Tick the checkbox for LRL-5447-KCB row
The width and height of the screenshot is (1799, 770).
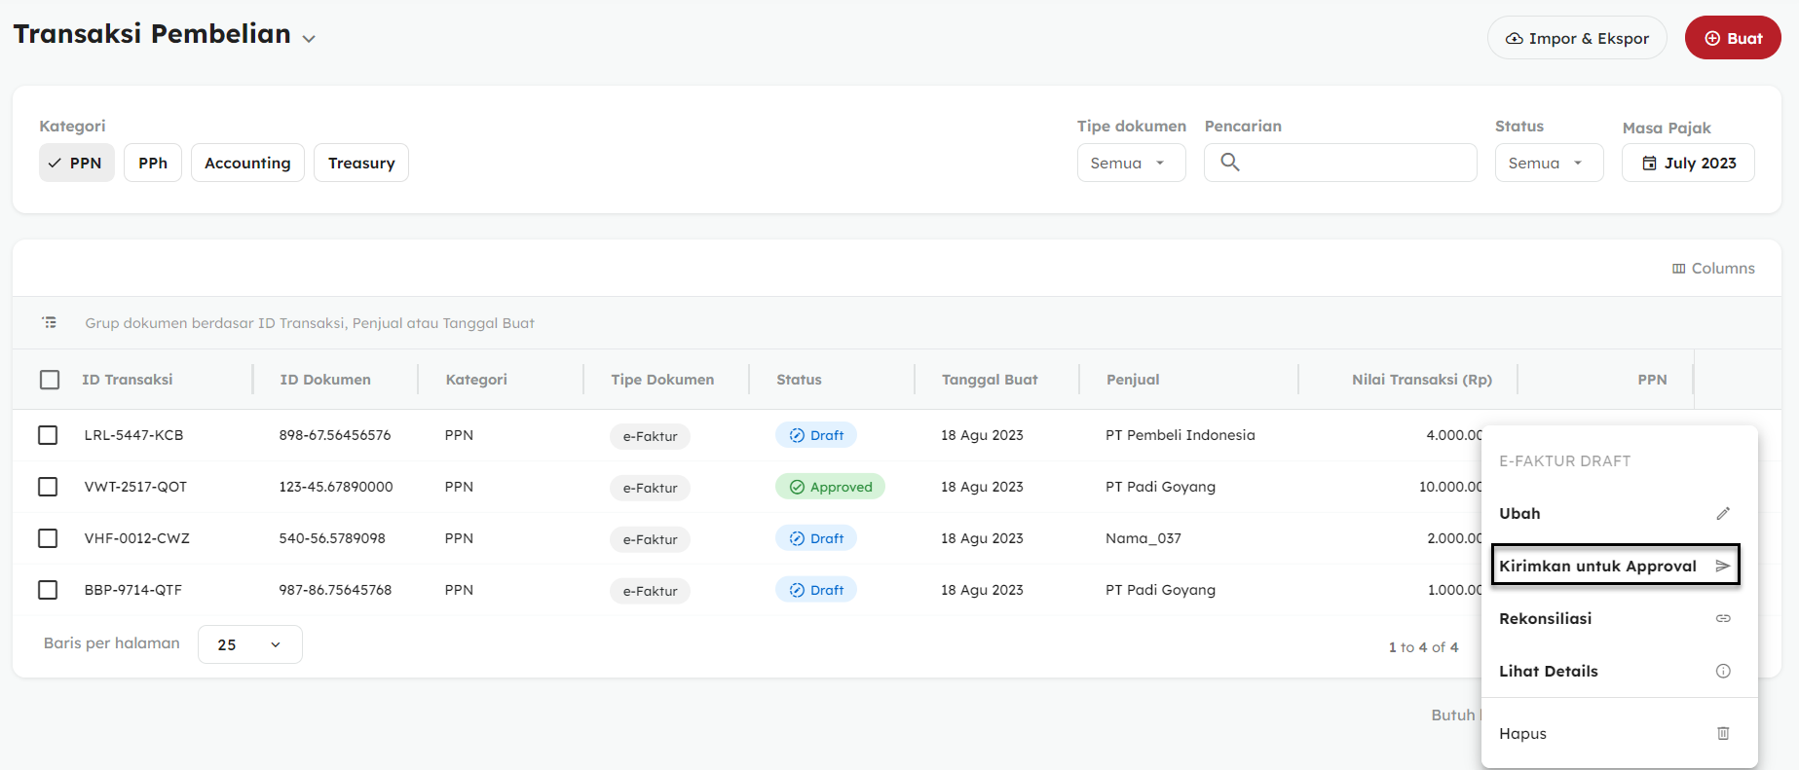(48, 435)
